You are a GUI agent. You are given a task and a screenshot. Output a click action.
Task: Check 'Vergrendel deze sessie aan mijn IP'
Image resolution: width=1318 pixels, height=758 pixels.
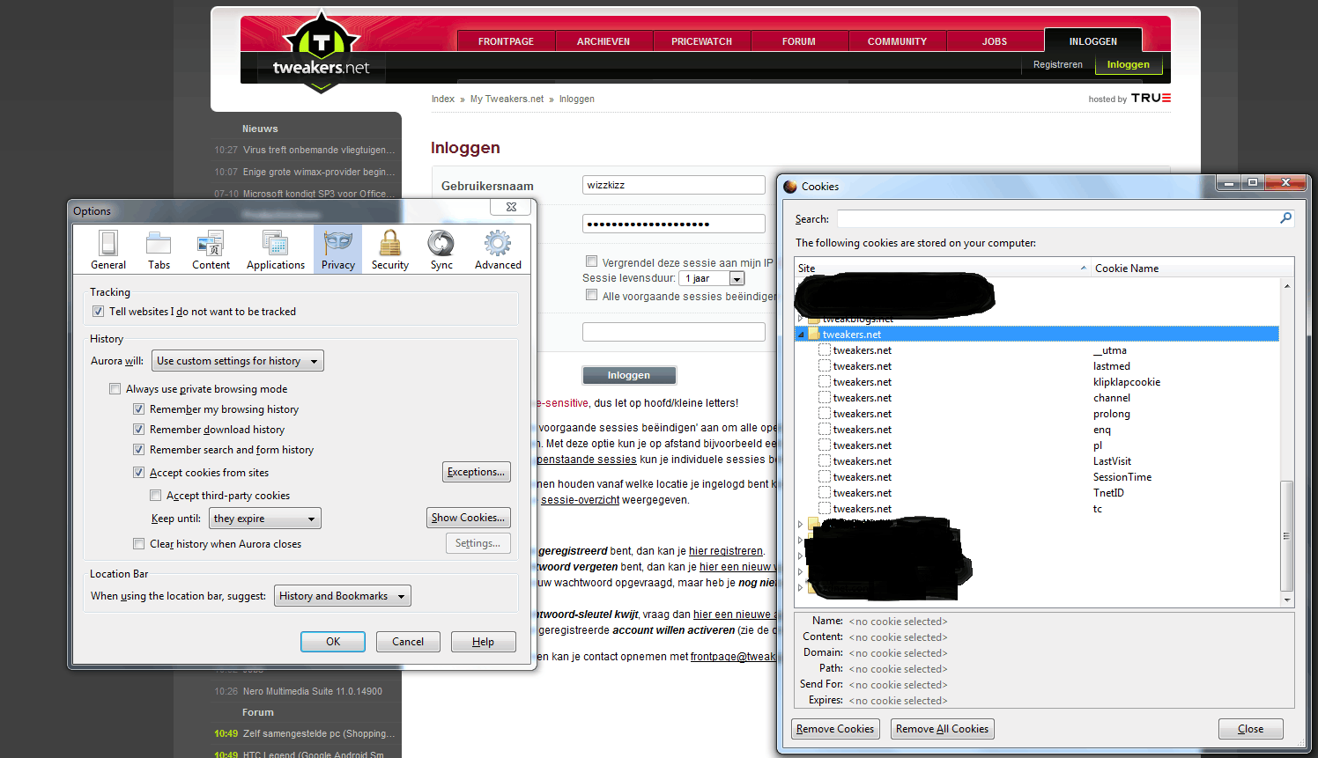(592, 261)
